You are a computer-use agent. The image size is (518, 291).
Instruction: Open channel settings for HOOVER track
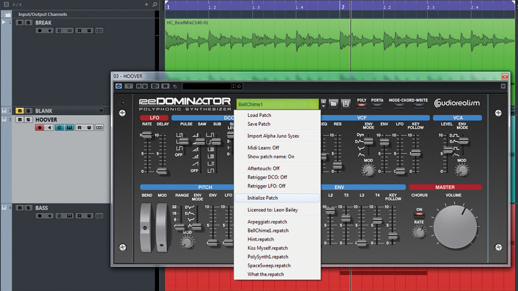pyautogui.click(x=60, y=128)
